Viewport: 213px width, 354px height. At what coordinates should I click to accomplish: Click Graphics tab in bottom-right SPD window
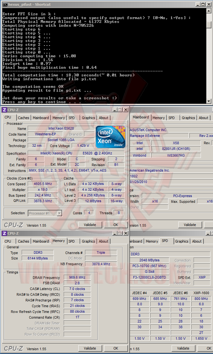pos(181,241)
